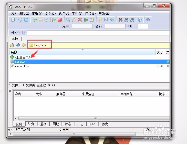Click the bottom window horizontal scrollbar
Viewport: 187px width, 144px height.
[x=74, y=134]
